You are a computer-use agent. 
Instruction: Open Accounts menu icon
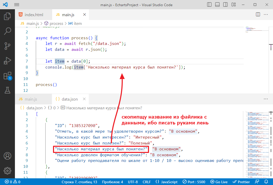pos(7,156)
